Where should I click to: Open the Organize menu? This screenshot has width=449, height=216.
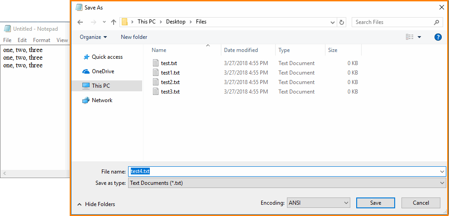[x=93, y=37]
